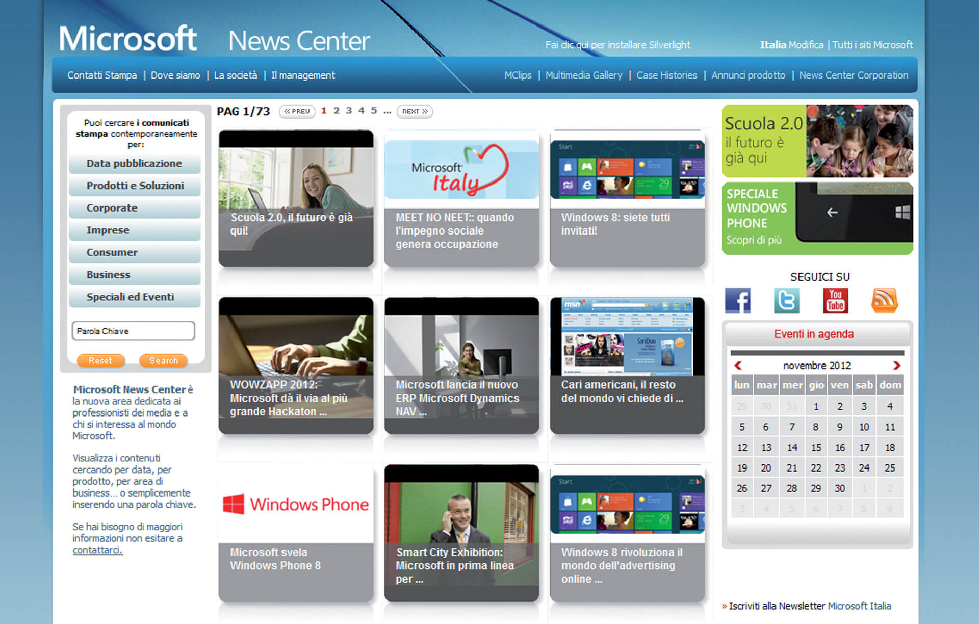Open the MClips menu item
The height and width of the screenshot is (624, 979).
tap(518, 75)
